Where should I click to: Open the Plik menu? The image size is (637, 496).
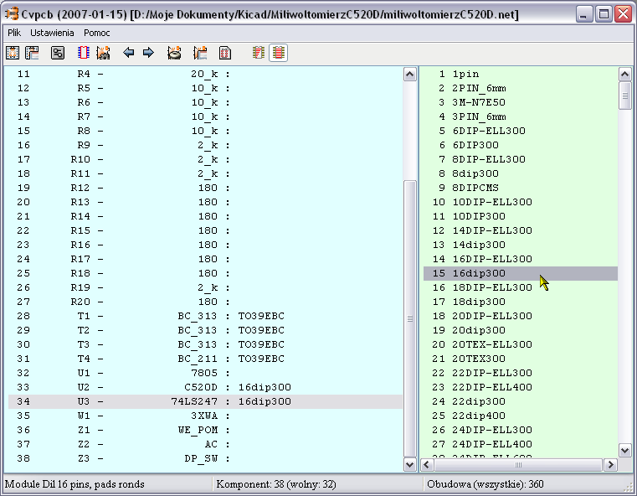click(14, 33)
